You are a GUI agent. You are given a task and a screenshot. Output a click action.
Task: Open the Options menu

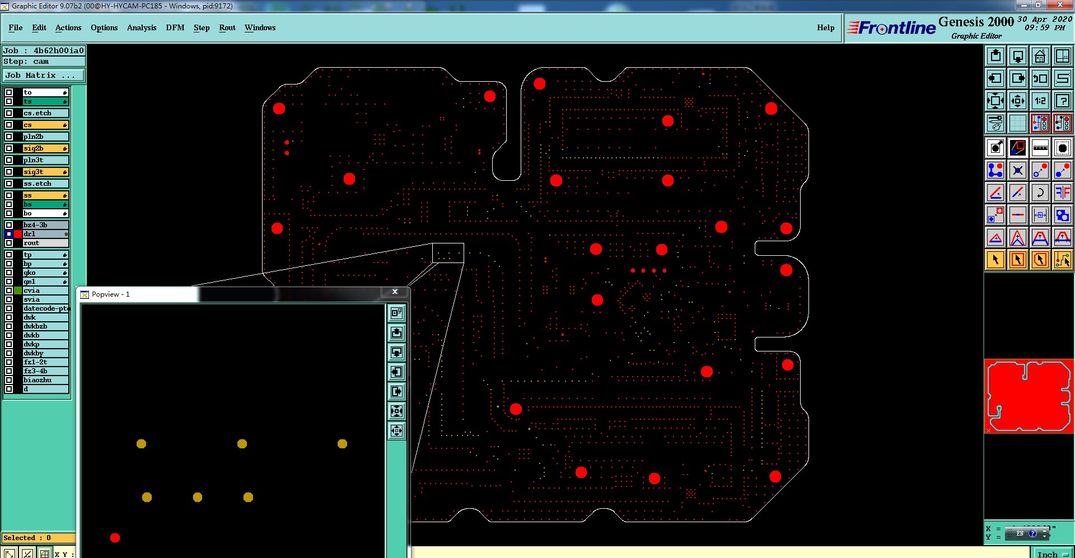[104, 27]
